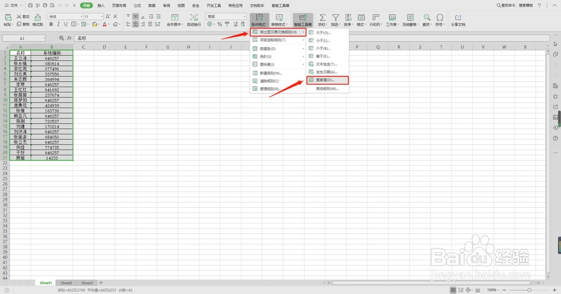Click the Paste (粘贴) icon
Image resolution: width=561 pixels, height=294 pixels.
click(8, 17)
